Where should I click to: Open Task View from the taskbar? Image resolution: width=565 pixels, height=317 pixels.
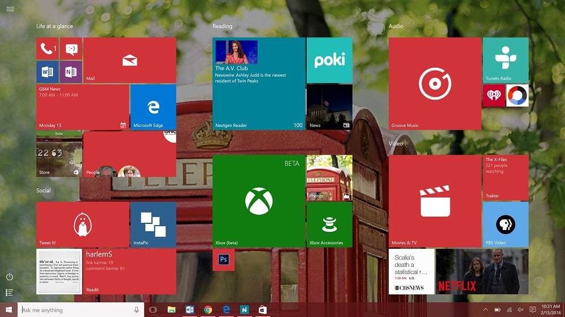coord(153,310)
